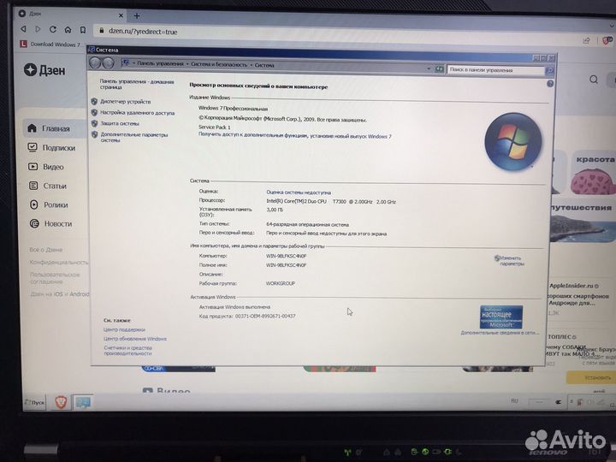Click refresh button beside control panel path
Image resolution: width=616 pixels, height=462 pixels.
coord(439,69)
